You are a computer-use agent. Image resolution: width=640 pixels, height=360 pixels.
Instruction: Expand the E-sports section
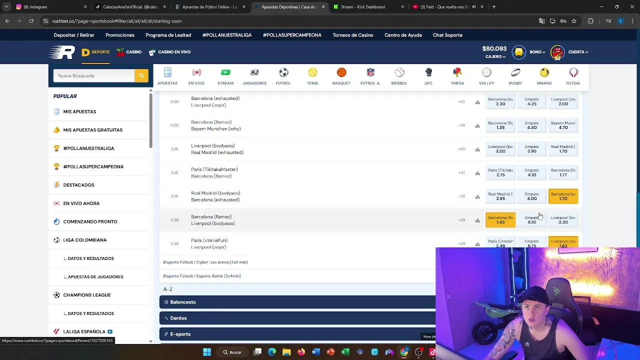tap(297, 334)
